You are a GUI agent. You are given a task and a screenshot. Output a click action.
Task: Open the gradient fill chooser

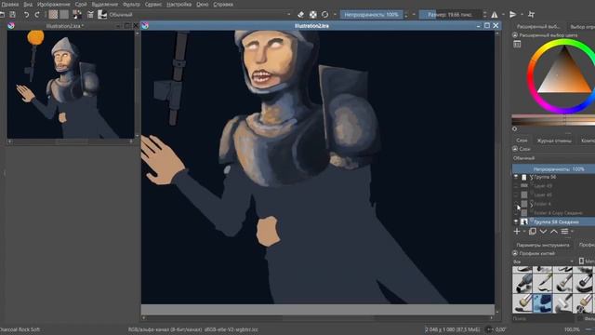click(x=53, y=15)
